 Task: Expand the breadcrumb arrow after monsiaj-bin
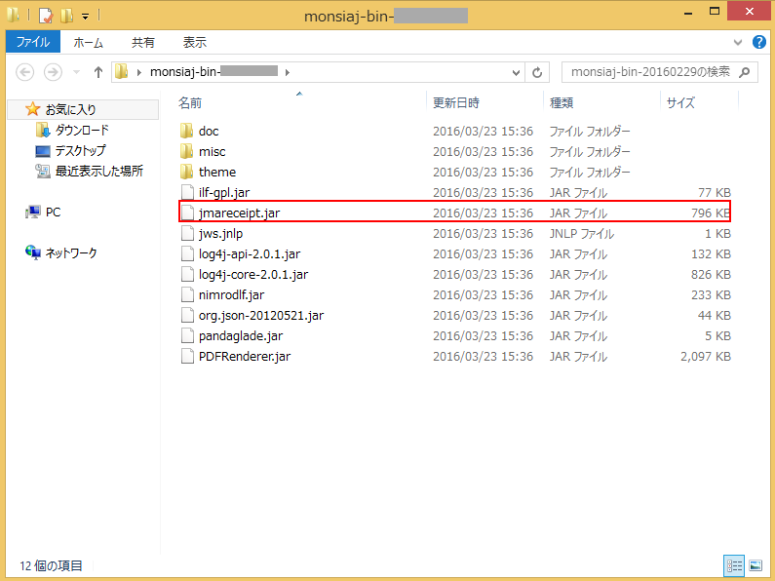[x=288, y=72]
